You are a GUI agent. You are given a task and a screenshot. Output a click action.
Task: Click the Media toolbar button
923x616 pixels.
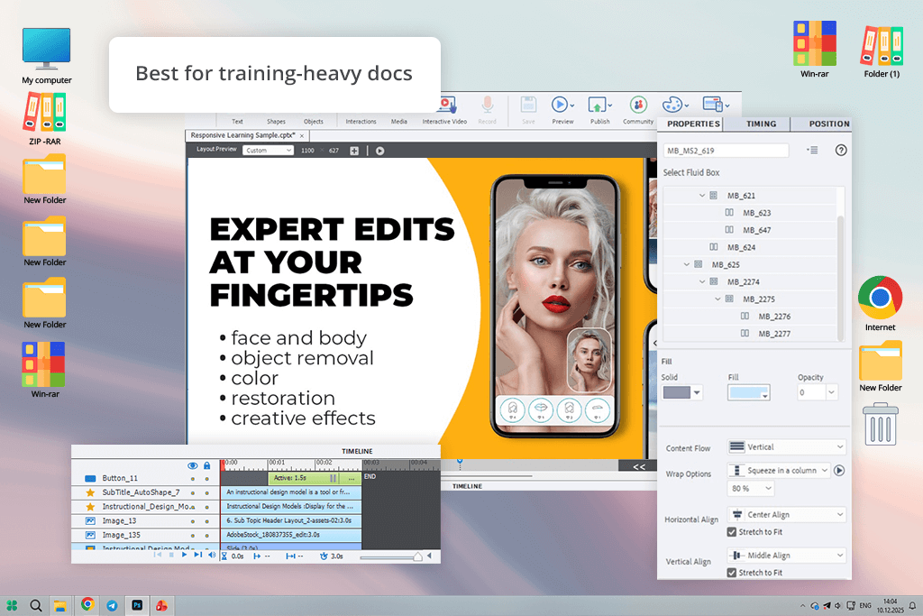click(399, 122)
